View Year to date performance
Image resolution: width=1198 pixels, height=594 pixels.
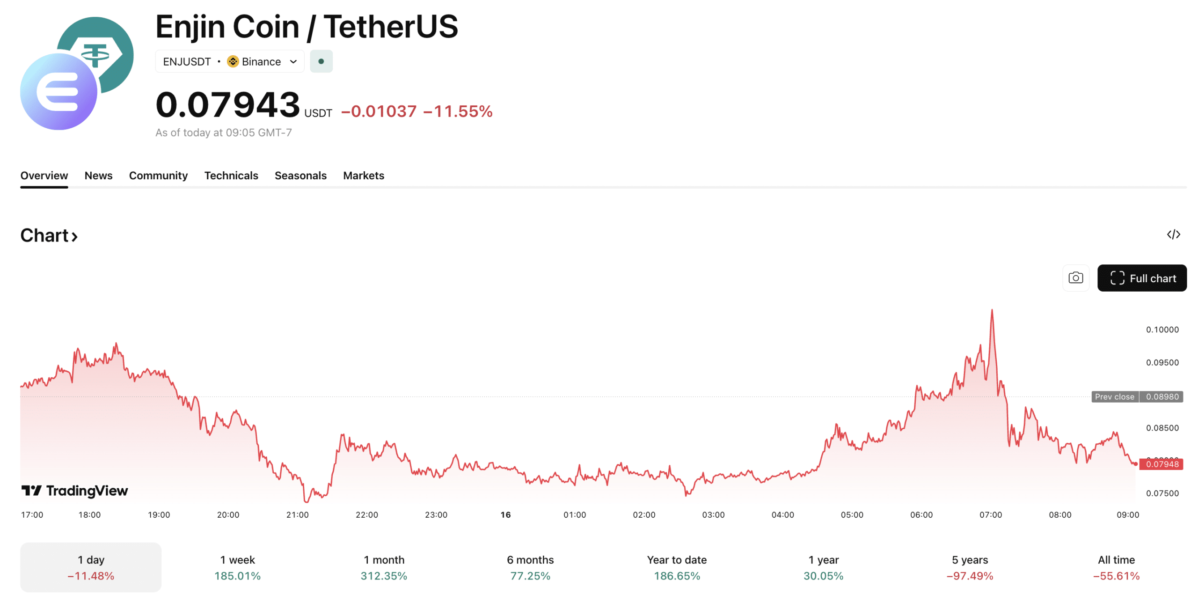[x=677, y=567]
